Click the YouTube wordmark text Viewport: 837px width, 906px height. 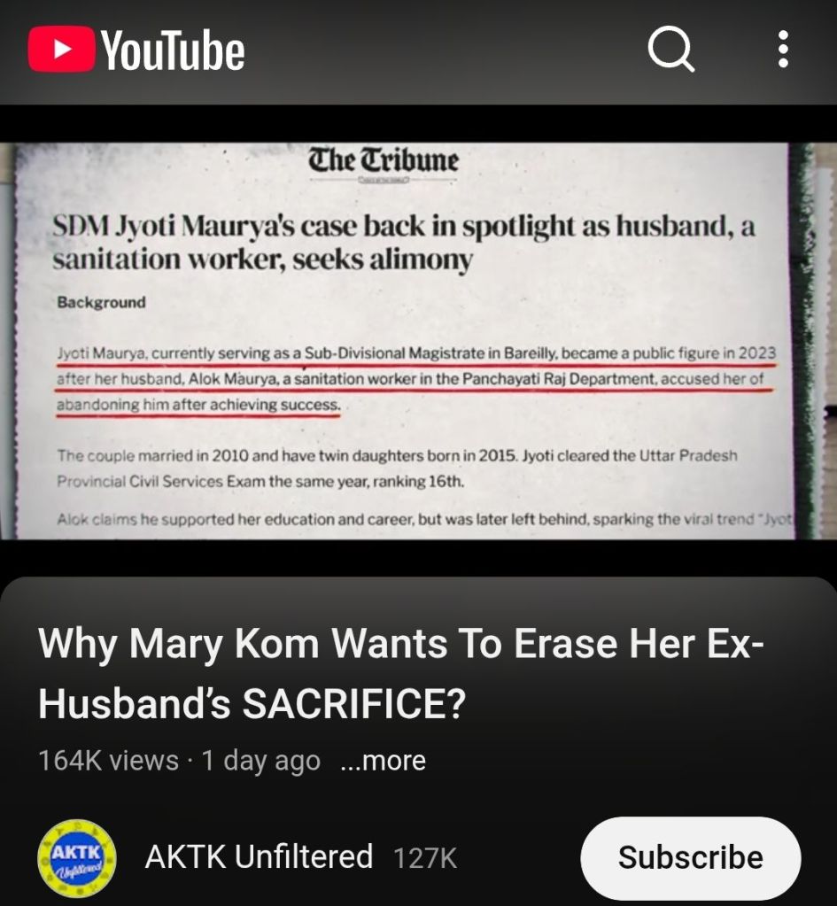pyautogui.click(x=174, y=50)
